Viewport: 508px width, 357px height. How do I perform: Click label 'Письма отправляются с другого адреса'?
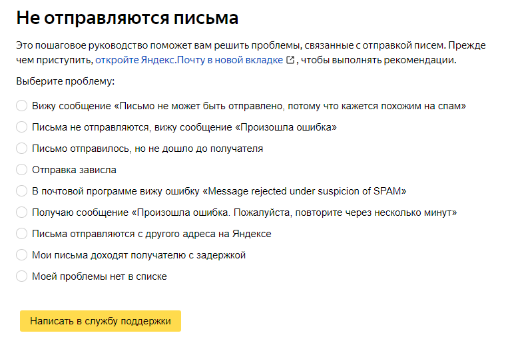[x=152, y=234]
